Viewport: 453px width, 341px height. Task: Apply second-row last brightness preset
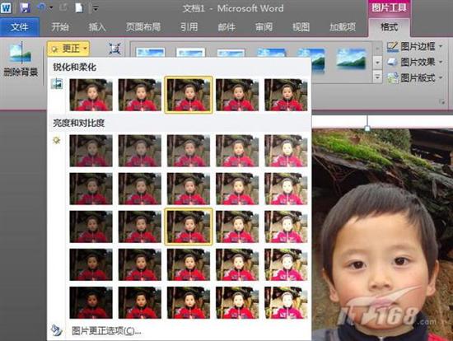pyautogui.click(x=286, y=189)
